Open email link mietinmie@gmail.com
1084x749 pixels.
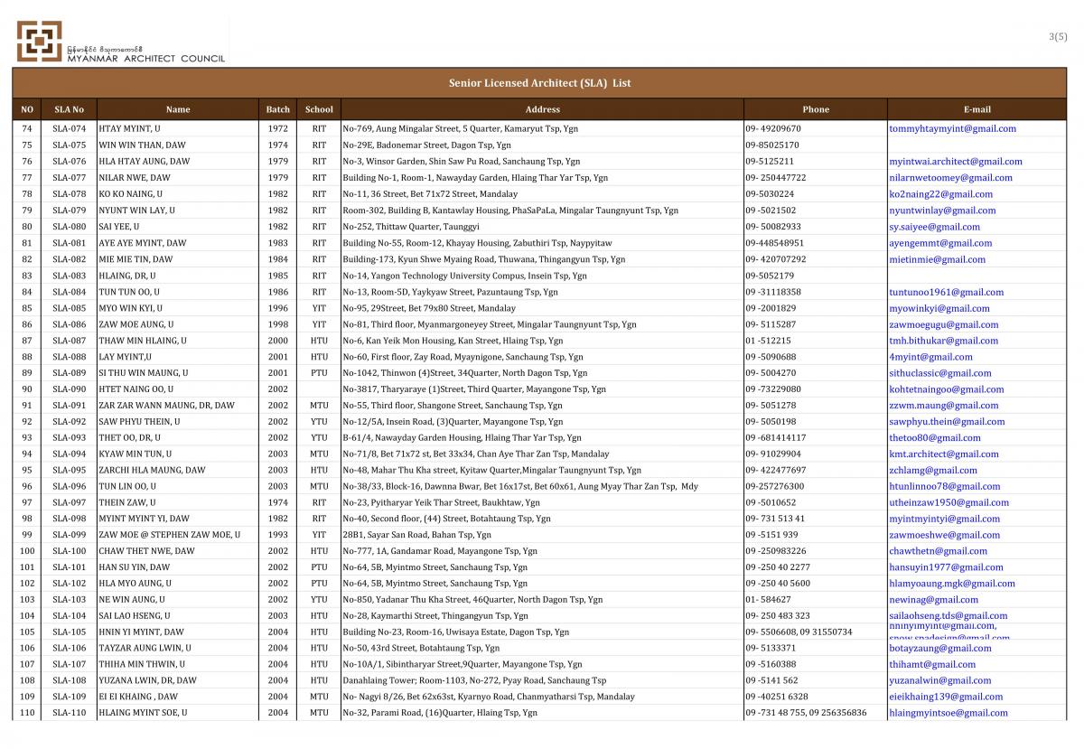coord(937,259)
